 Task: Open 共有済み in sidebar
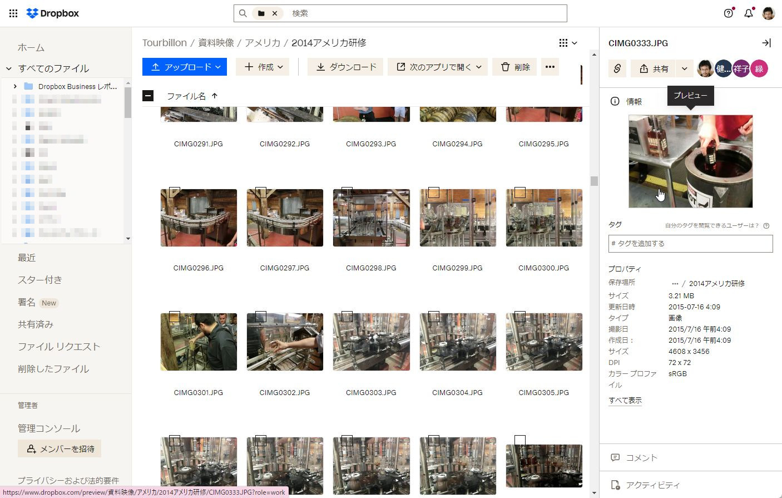click(x=36, y=324)
